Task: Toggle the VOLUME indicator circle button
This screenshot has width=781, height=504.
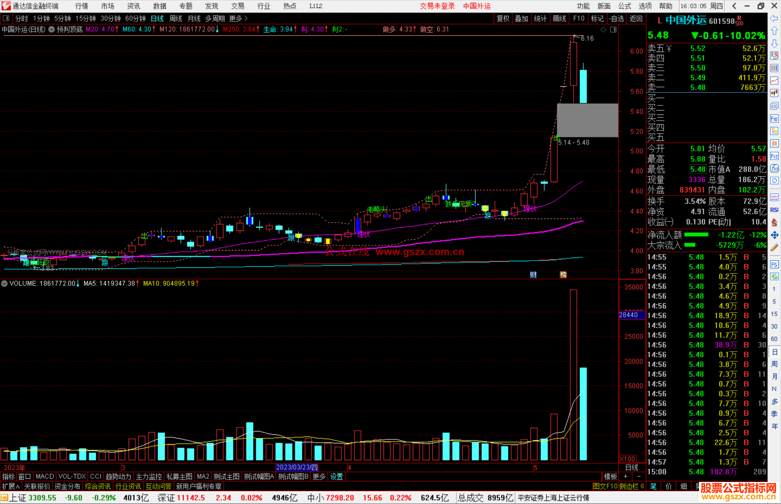Action: pyautogui.click(x=4, y=284)
